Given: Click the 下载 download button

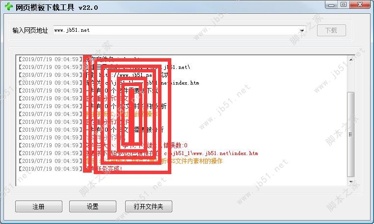Looking at the screenshot, I should tap(331, 30).
